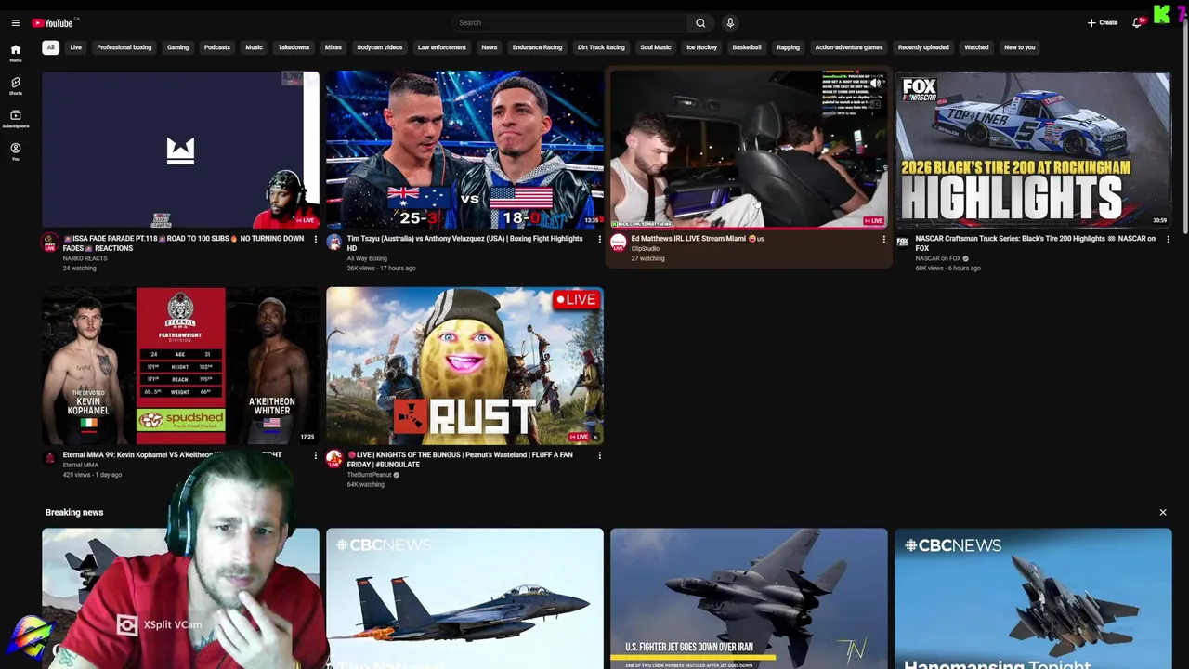Open the ISSA FADE PARADE thumbnail
The width and height of the screenshot is (1189, 669).
tap(180, 150)
